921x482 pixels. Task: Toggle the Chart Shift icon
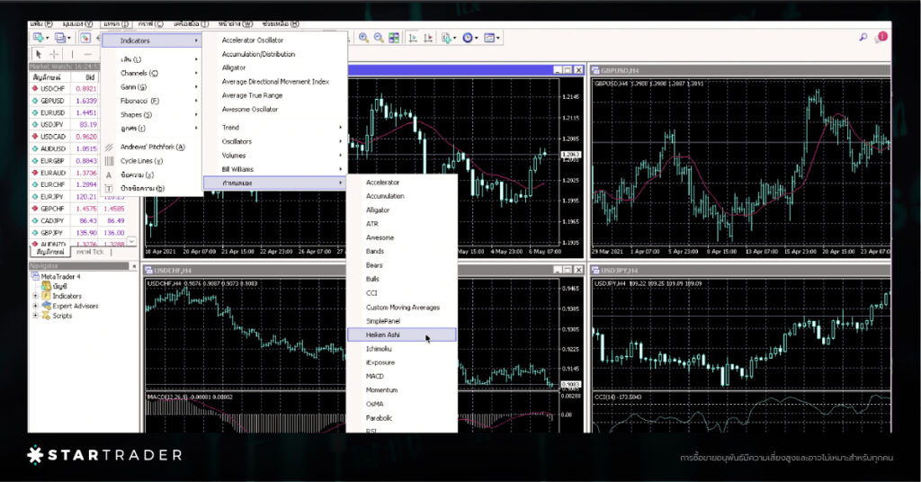pyautogui.click(x=428, y=38)
